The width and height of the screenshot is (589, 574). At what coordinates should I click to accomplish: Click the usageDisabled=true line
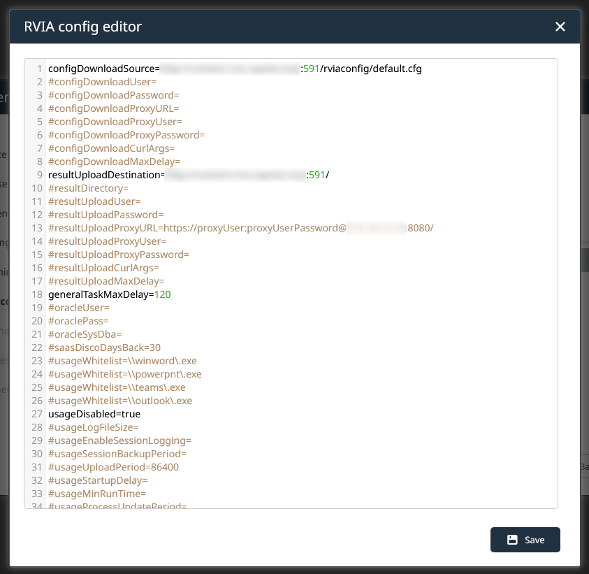[94, 414]
